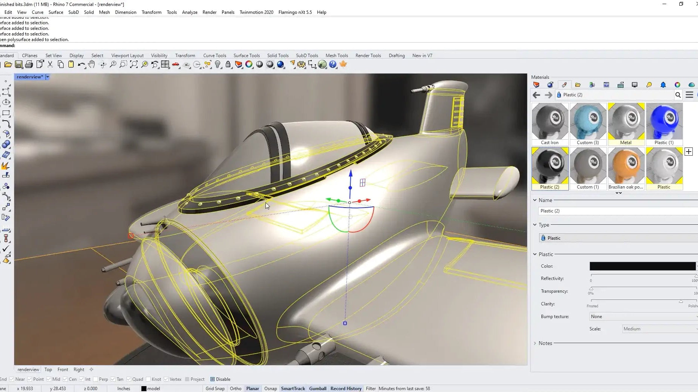Select the Pan hand tool
Image resolution: width=698 pixels, height=392 pixels.
92,65
